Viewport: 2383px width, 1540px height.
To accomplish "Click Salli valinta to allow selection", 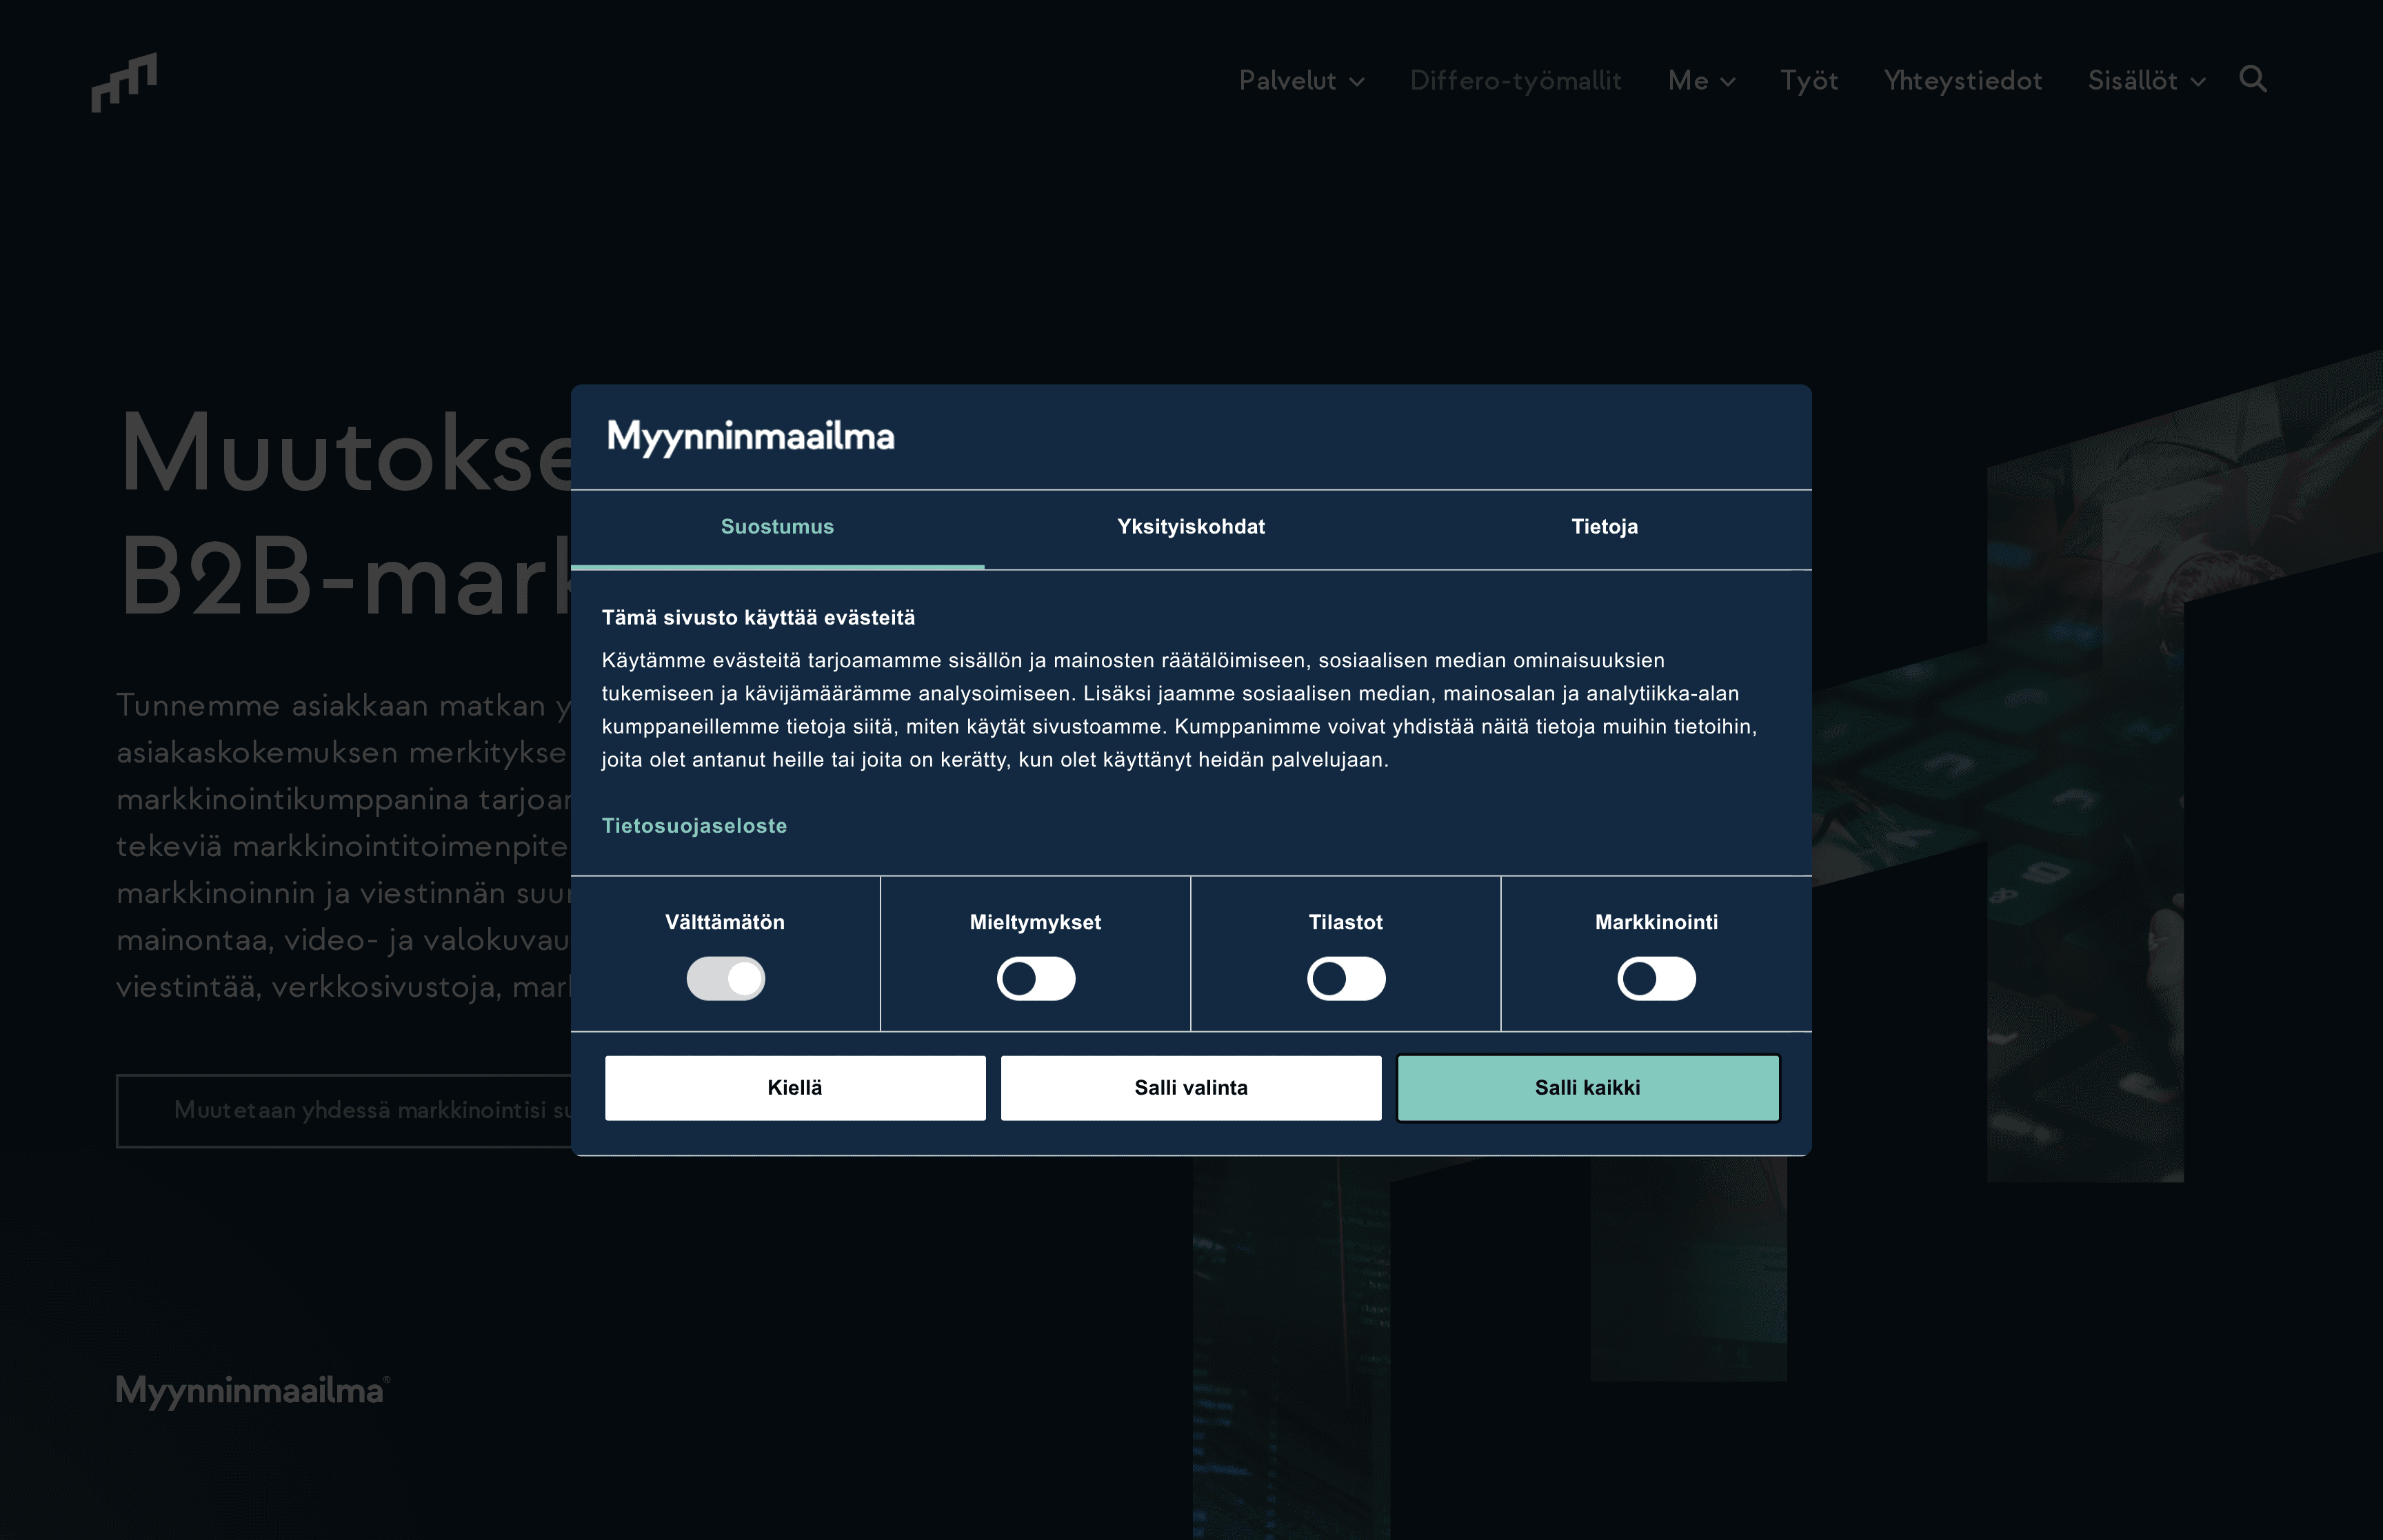I will pyautogui.click(x=1190, y=1087).
